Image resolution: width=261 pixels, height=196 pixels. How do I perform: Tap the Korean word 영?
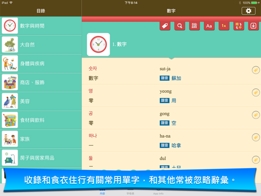91,91
